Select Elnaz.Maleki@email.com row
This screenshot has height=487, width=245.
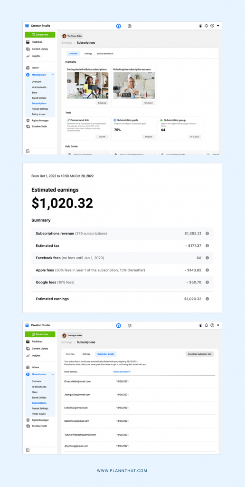140,381
